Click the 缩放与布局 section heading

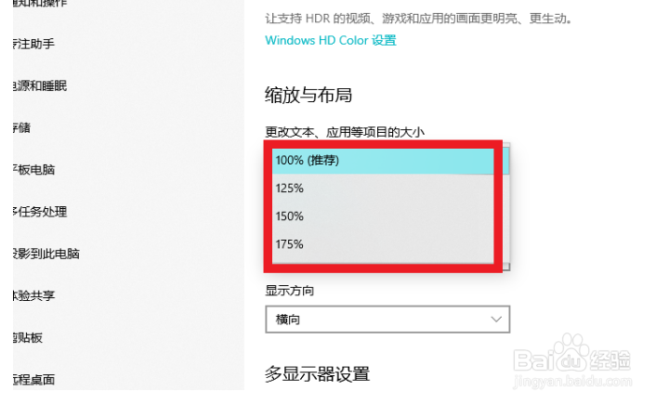(308, 95)
